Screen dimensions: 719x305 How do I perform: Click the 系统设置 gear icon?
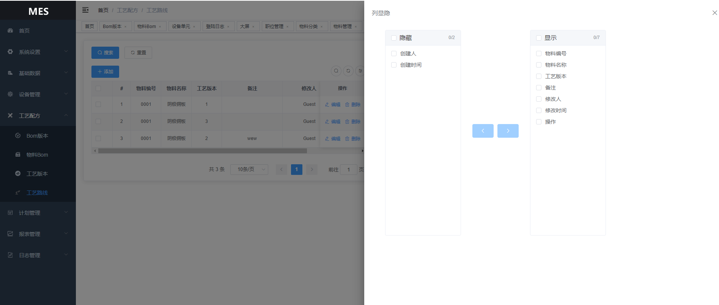[x=10, y=52]
